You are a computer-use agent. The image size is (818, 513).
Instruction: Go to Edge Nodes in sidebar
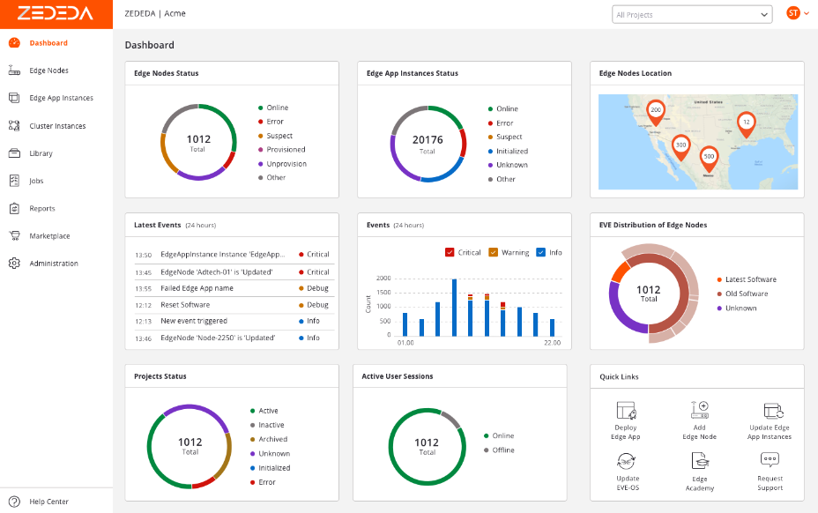click(48, 71)
